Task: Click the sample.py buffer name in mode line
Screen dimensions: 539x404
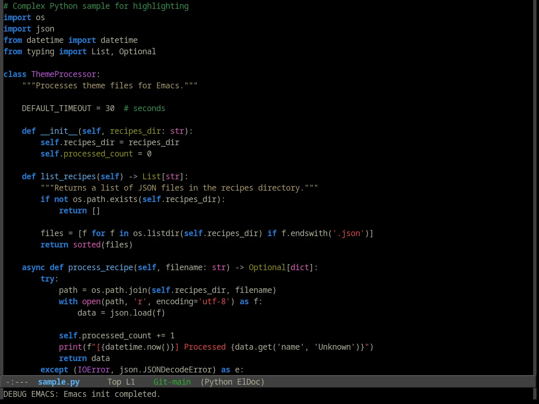Action: click(59, 382)
